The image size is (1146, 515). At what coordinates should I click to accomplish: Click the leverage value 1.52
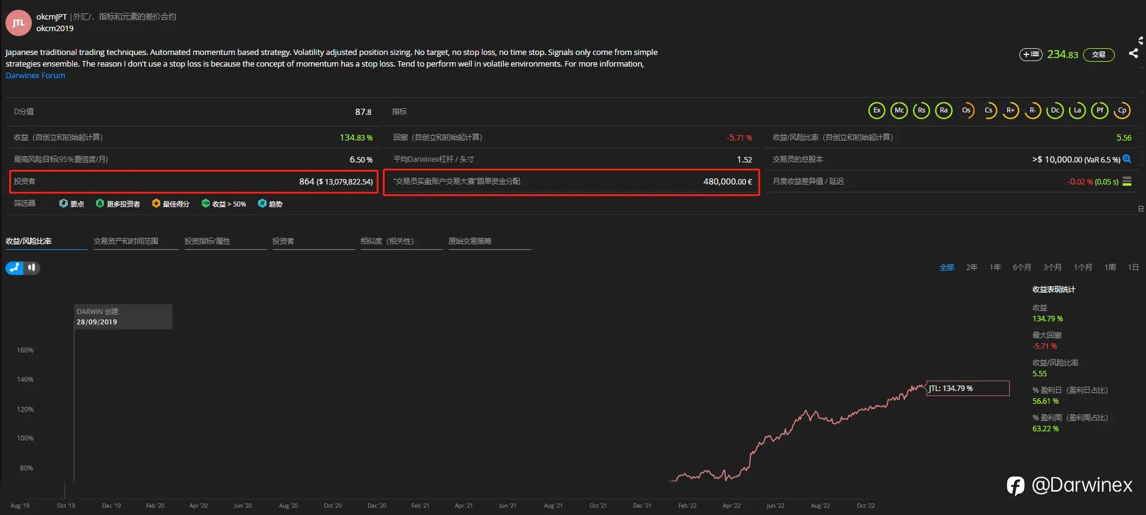(744, 159)
